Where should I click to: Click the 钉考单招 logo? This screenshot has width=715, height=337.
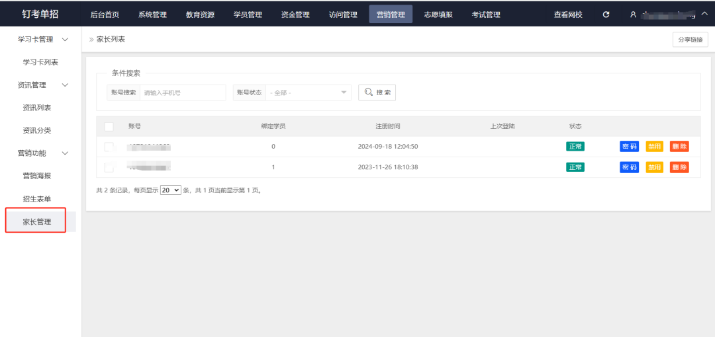(40, 14)
